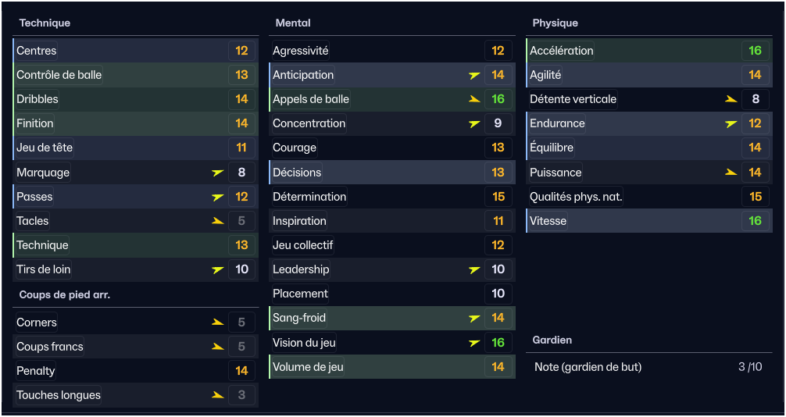This screenshot has width=786, height=417.
Task: Click the Penalty rating value 14
Action: [x=241, y=371]
